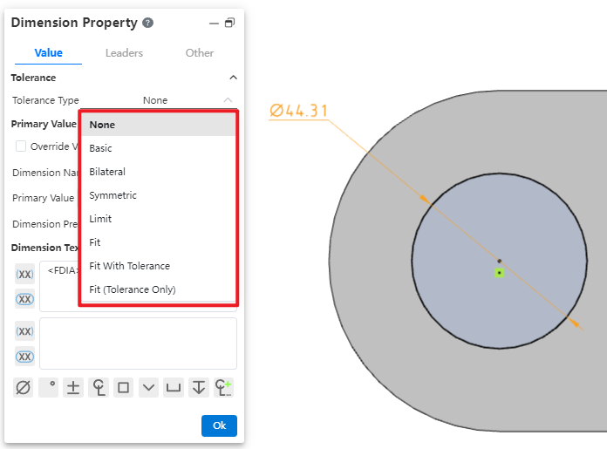Choose Bilateral tolerance type

[107, 172]
